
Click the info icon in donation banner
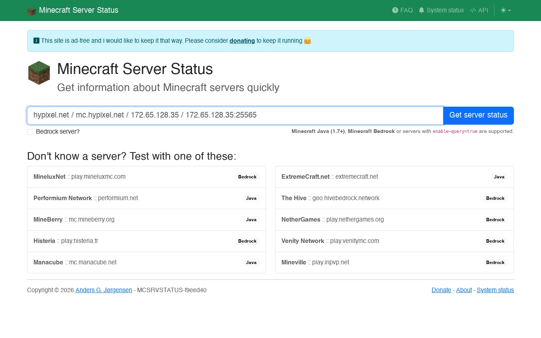(36, 41)
